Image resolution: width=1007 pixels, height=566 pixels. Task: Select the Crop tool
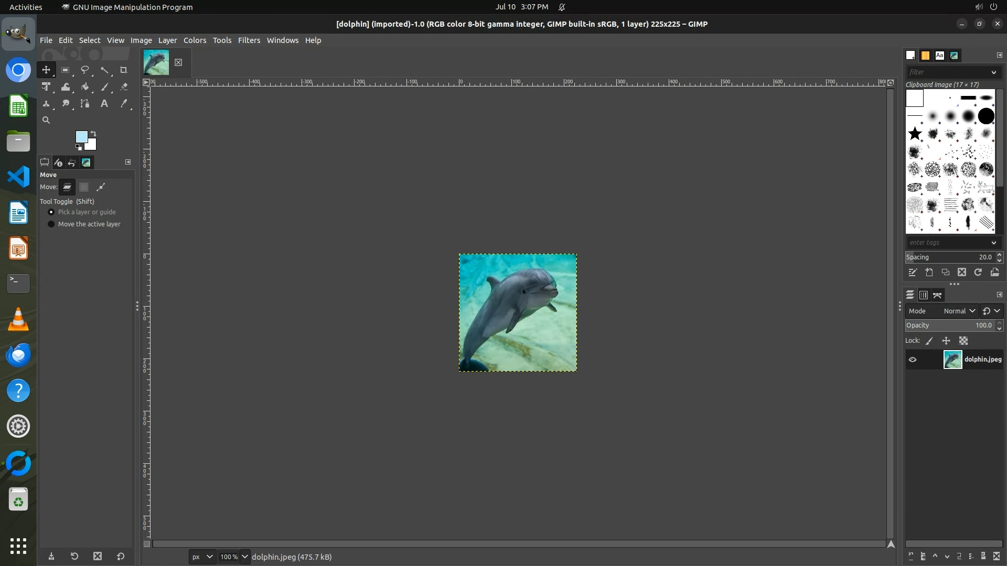coord(124,70)
